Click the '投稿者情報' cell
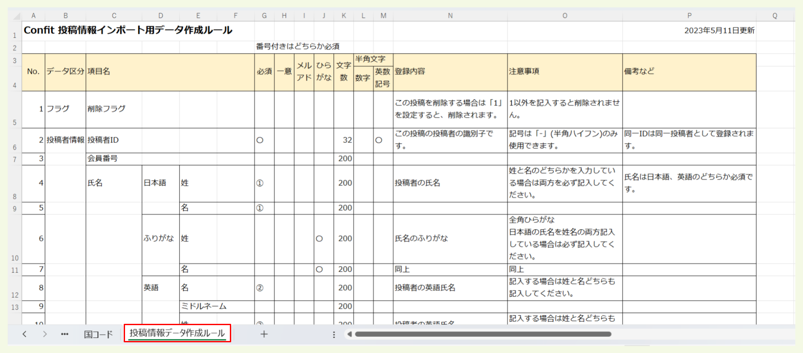This screenshot has height=353, width=803. 65,140
